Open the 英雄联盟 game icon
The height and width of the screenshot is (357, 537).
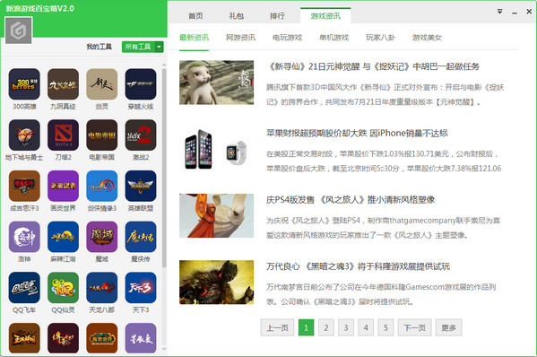141,186
